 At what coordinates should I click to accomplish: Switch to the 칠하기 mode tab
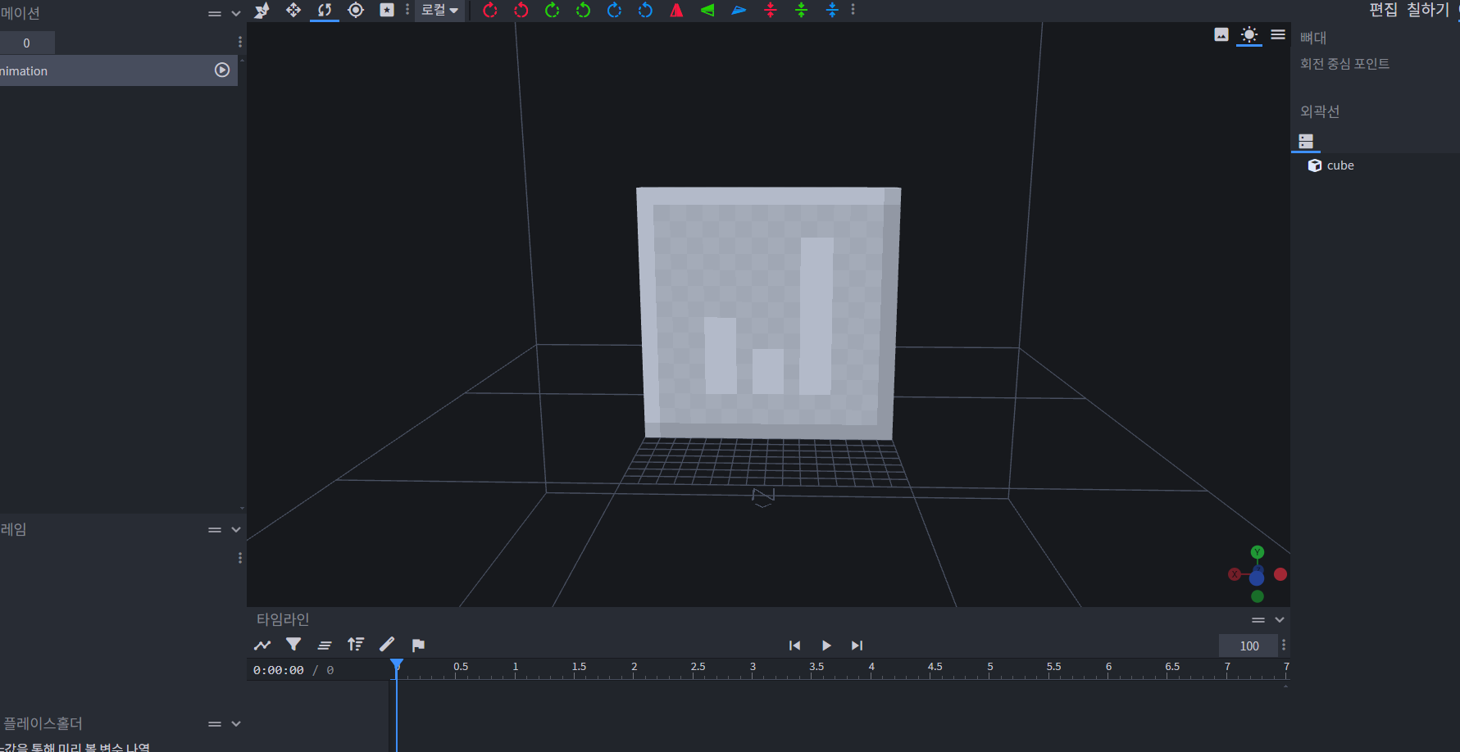pyautogui.click(x=1427, y=10)
